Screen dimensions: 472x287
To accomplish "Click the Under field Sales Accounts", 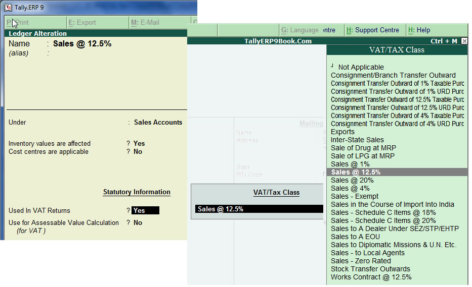I will (x=158, y=123).
